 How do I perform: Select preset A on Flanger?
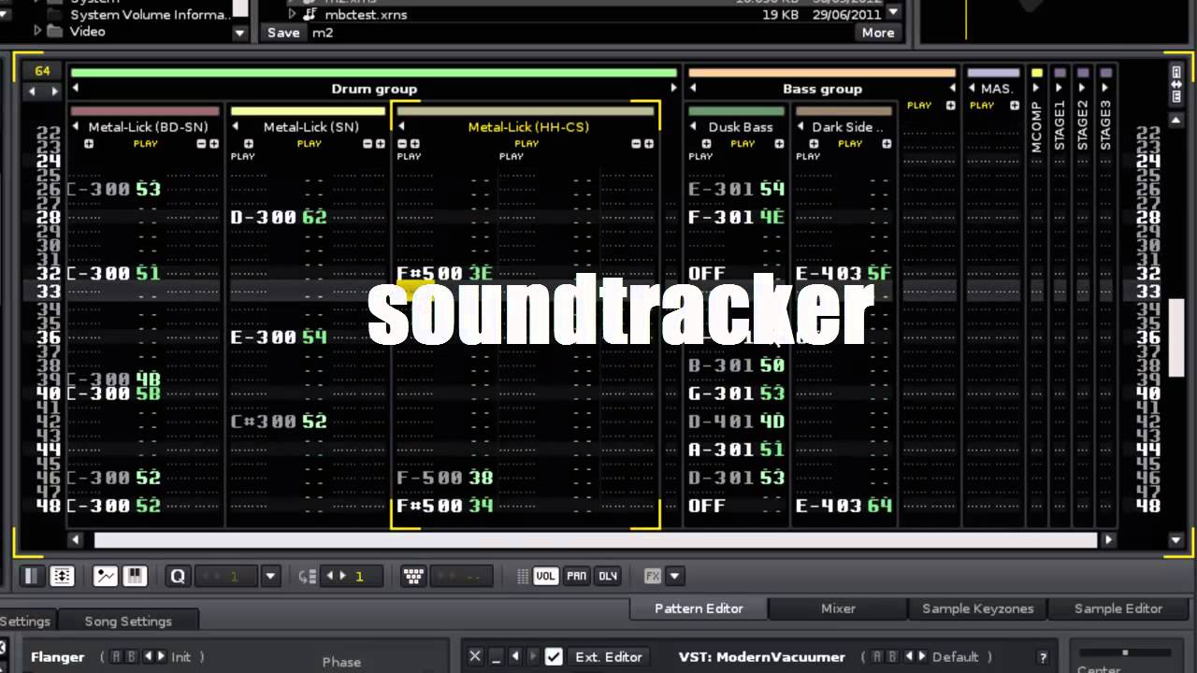point(117,656)
